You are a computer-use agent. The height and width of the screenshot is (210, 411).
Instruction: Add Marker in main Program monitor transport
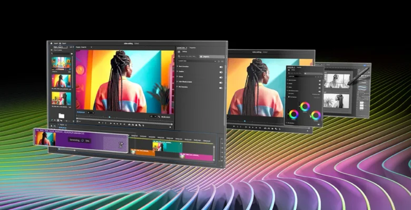99,123
